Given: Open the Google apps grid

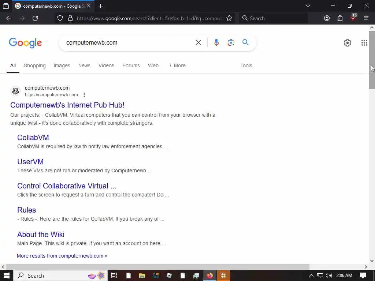Looking at the screenshot, I should (x=364, y=43).
